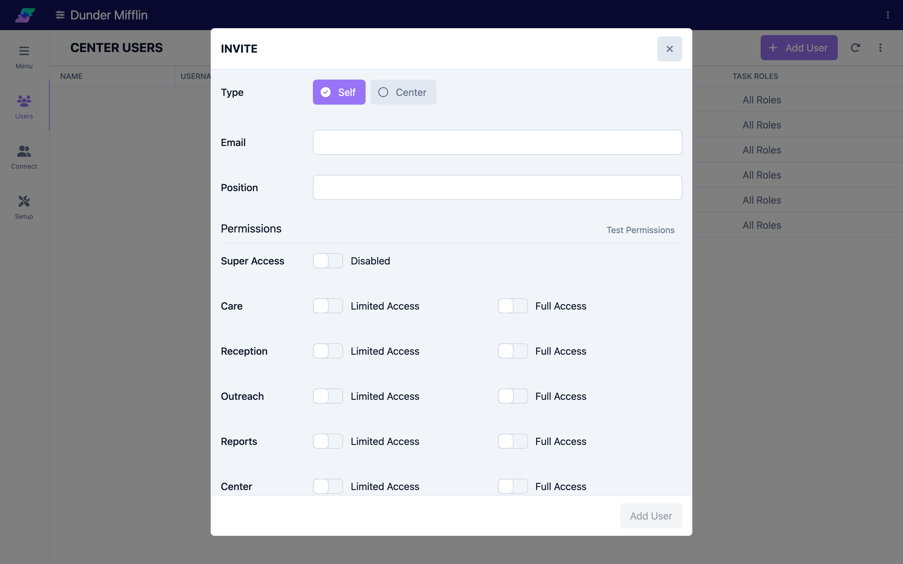Enable Reports Full Access toggle
Screen dimensions: 903x564
pyautogui.click(x=513, y=441)
